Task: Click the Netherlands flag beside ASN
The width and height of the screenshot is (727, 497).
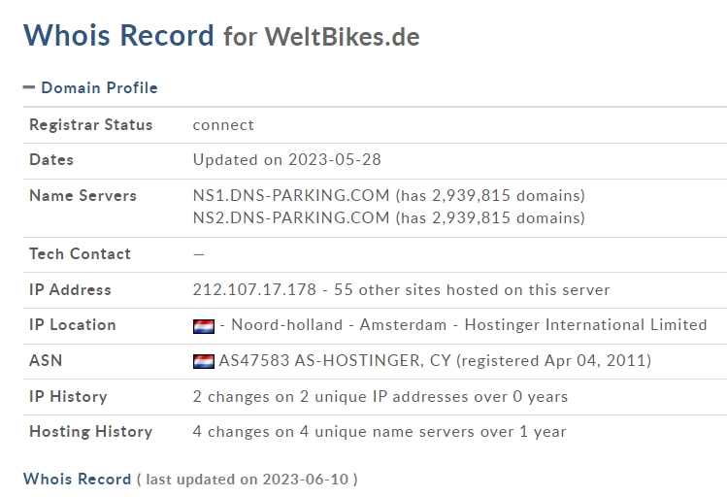Action: (x=203, y=361)
